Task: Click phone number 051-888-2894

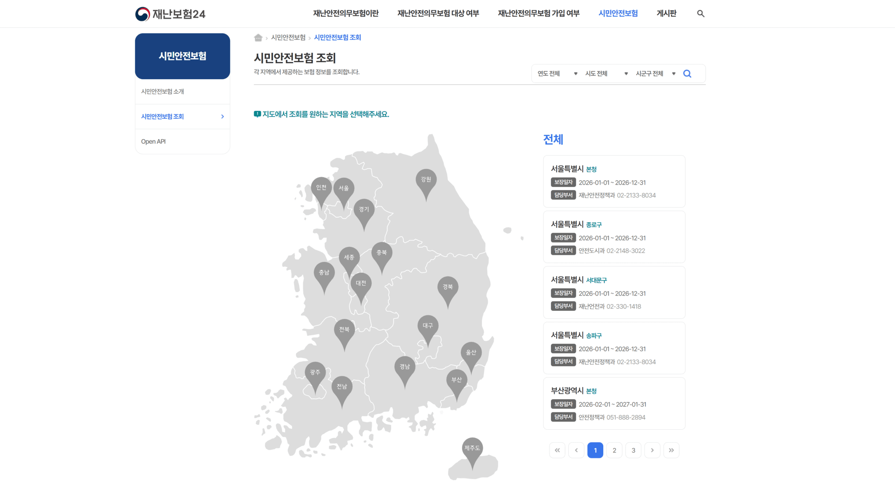Action: [626, 418]
